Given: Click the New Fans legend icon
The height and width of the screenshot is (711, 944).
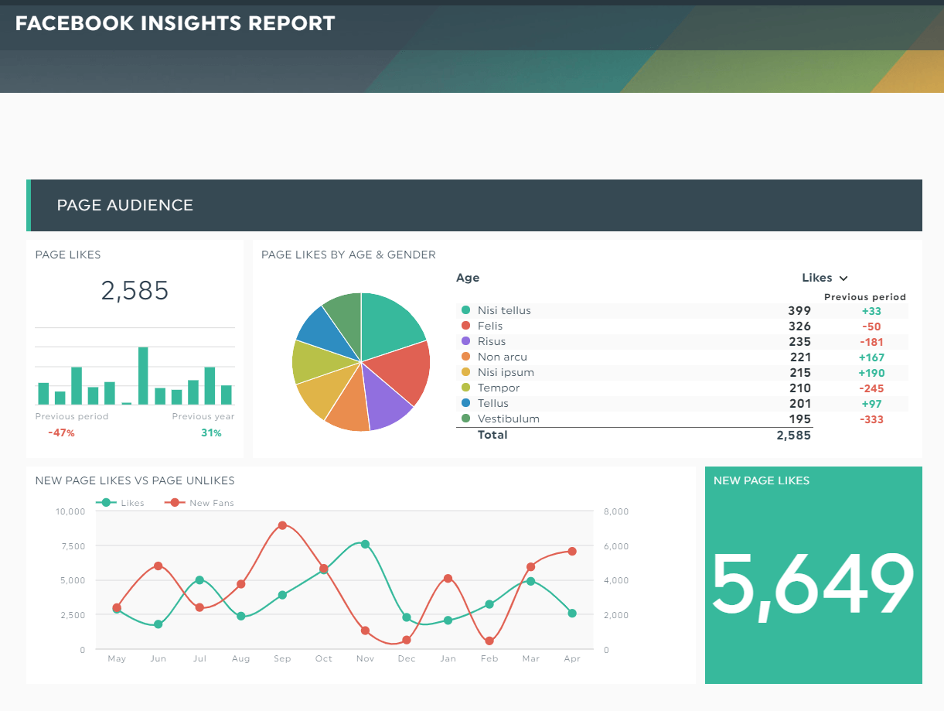Looking at the screenshot, I should (x=176, y=502).
